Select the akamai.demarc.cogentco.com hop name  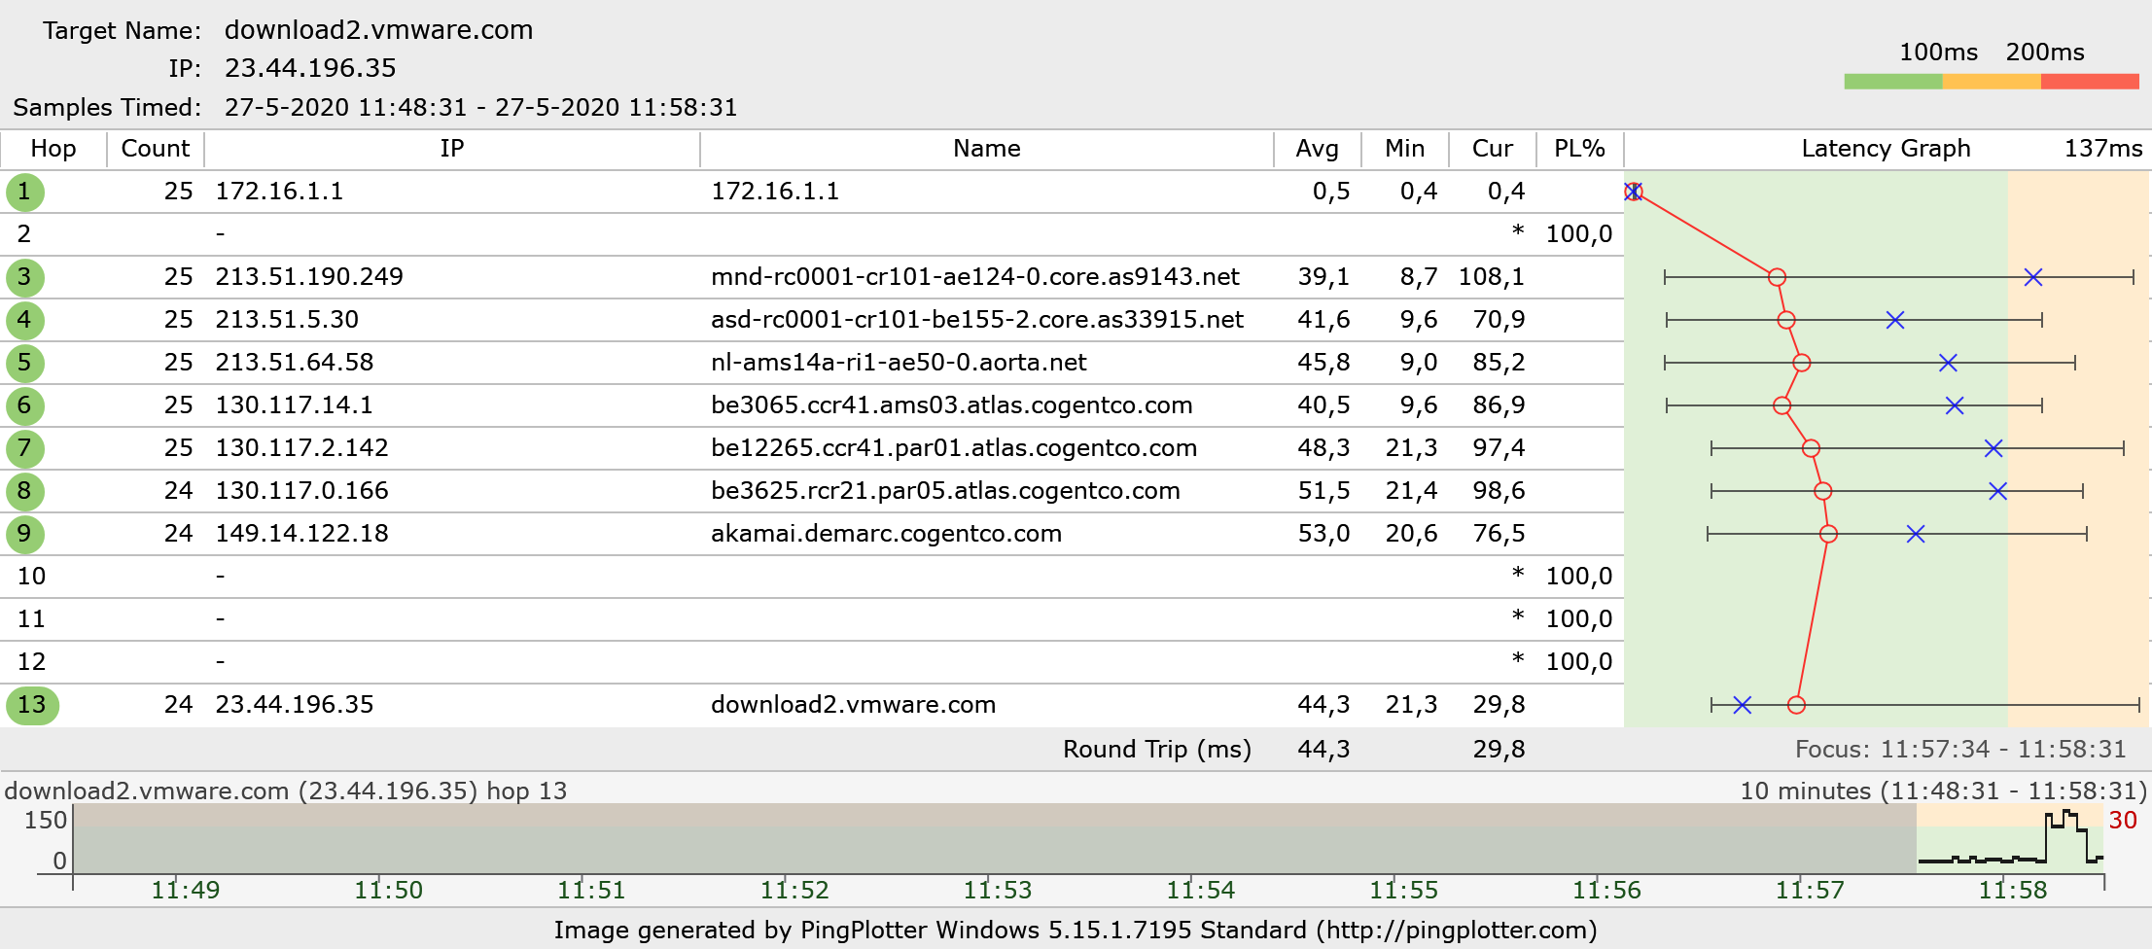point(886,534)
